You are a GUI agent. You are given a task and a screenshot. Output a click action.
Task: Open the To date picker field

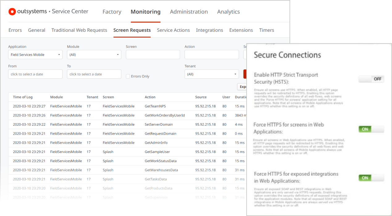tap(94, 74)
